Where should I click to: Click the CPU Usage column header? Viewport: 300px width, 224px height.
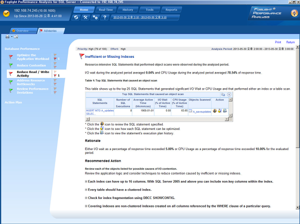coord(180,103)
